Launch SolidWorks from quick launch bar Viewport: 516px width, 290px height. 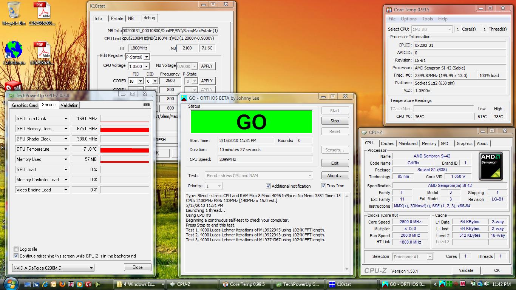pos(88,284)
